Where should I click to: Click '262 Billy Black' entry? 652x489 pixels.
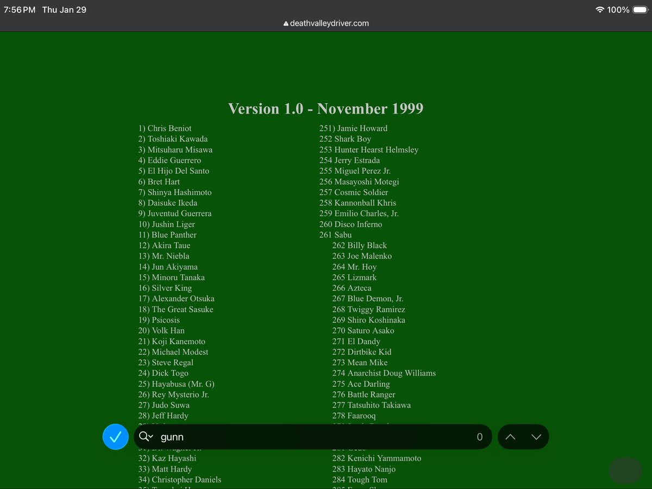pos(359,246)
